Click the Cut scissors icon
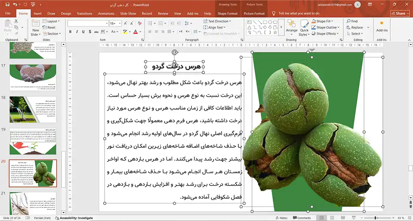413x221 pixels. (x=16, y=21)
